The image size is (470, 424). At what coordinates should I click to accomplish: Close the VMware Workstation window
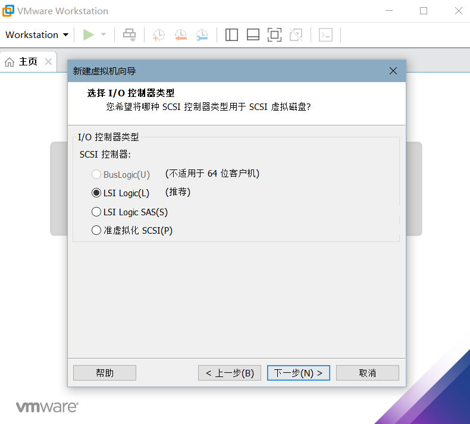(x=458, y=11)
